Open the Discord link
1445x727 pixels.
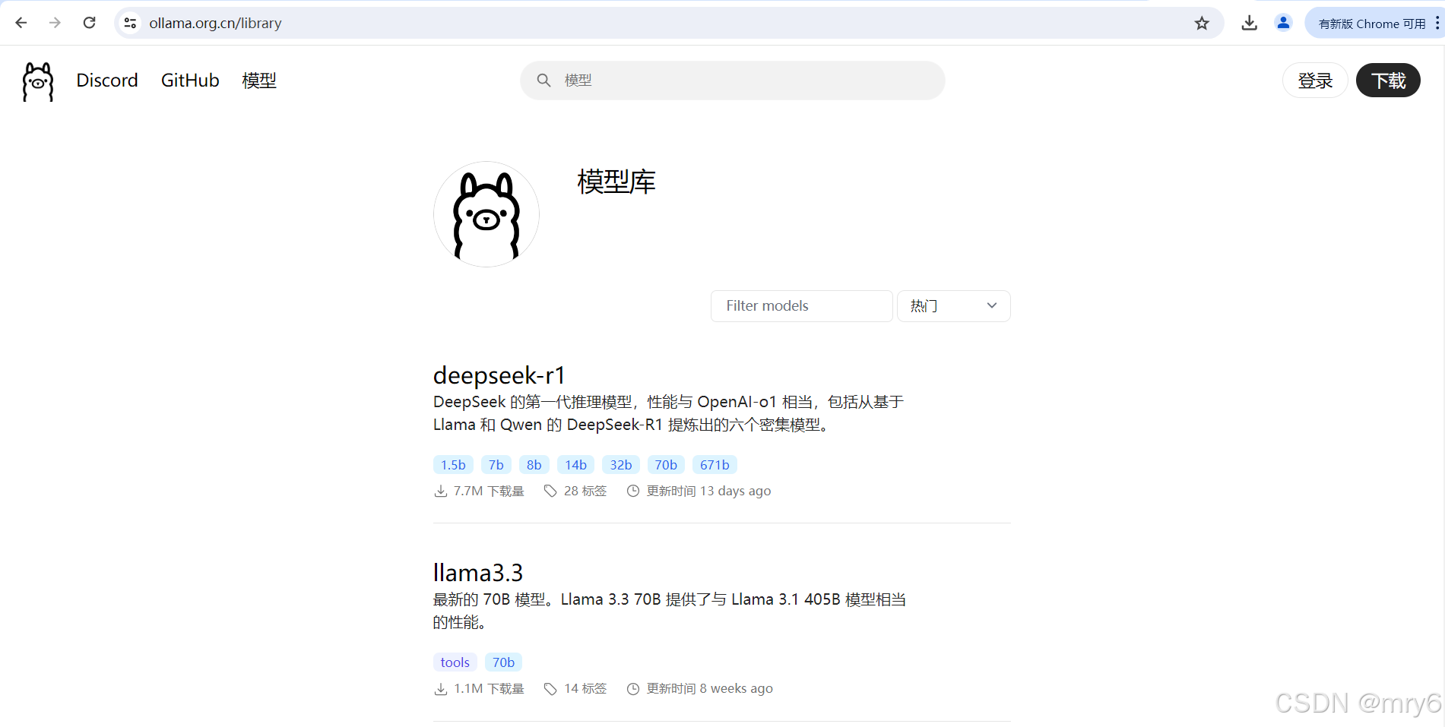(107, 81)
